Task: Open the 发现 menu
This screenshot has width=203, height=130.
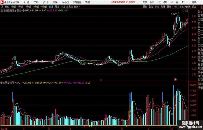Action: pyautogui.click(x=55, y=2)
